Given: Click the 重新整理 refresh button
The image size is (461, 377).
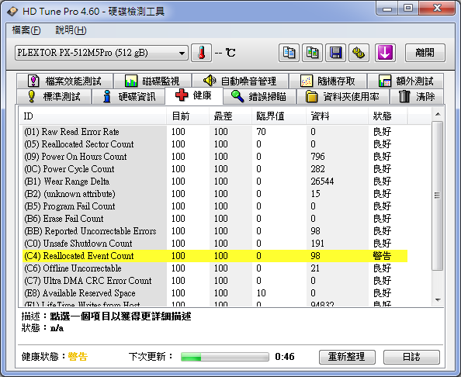Looking at the screenshot, I should (347, 357).
